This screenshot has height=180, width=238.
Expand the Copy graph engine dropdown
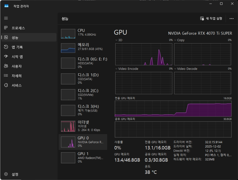(x=179, y=40)
